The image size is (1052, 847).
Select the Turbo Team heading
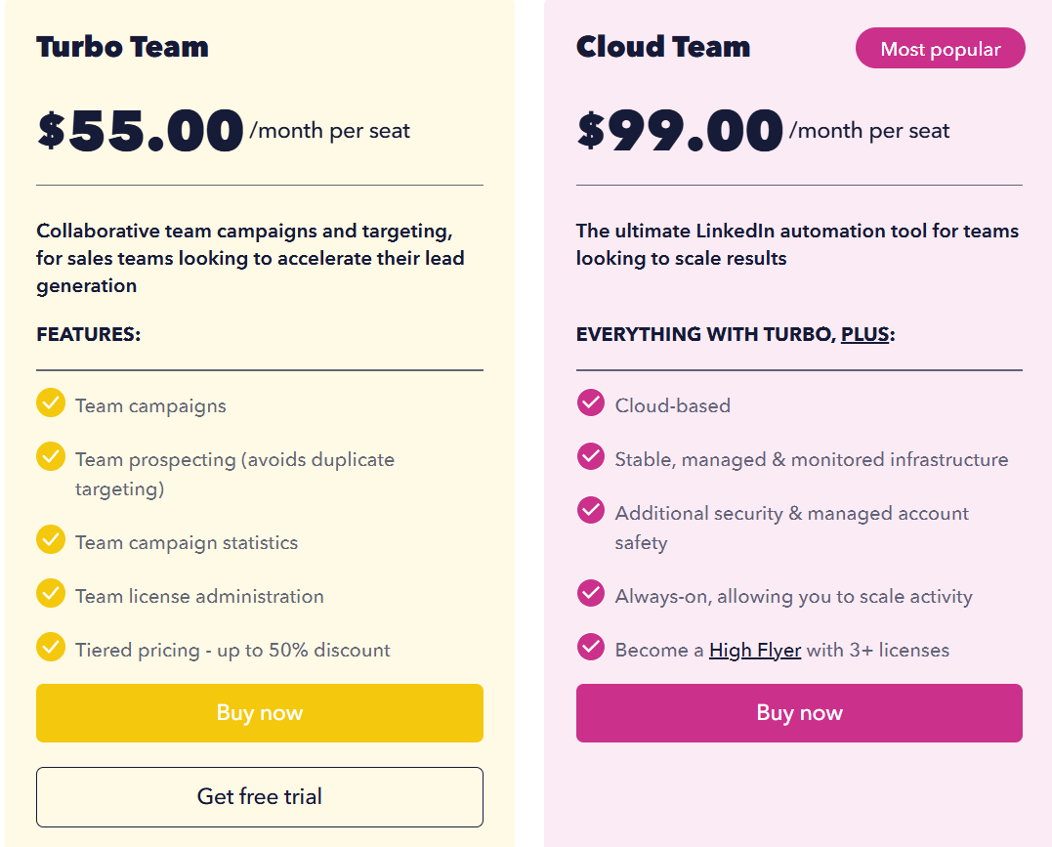123,46
